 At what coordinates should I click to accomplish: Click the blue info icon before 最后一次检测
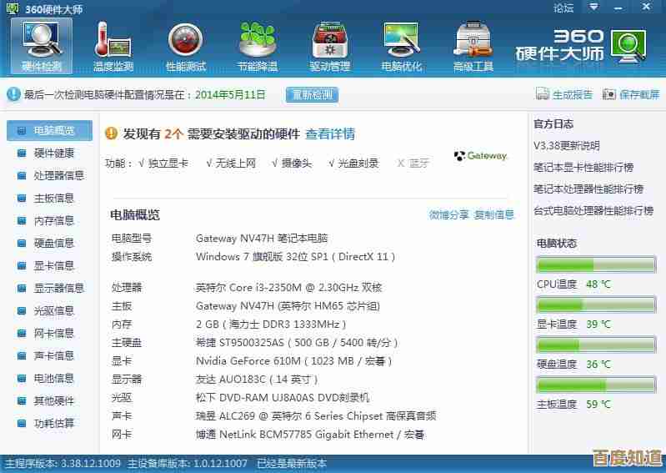pos(13,94)
